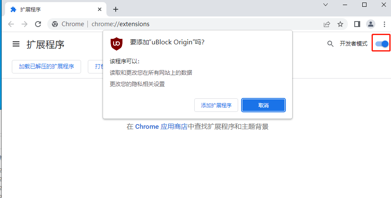Go back with the left arrow

(11, 24)
